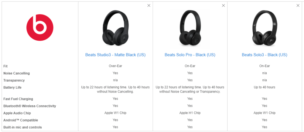Remove Beats Solo3 from the comparison

click(x=298, y=6)
